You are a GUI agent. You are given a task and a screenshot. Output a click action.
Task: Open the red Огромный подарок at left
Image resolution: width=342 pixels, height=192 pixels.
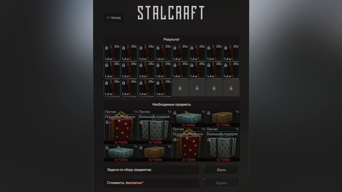coord(121,127)
